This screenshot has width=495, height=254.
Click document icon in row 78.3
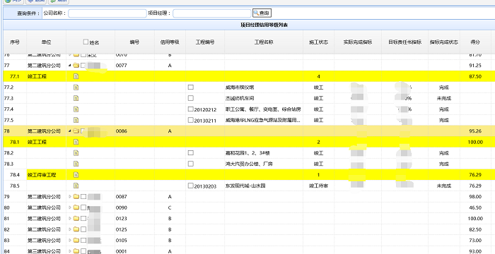(x=76, y=164)
